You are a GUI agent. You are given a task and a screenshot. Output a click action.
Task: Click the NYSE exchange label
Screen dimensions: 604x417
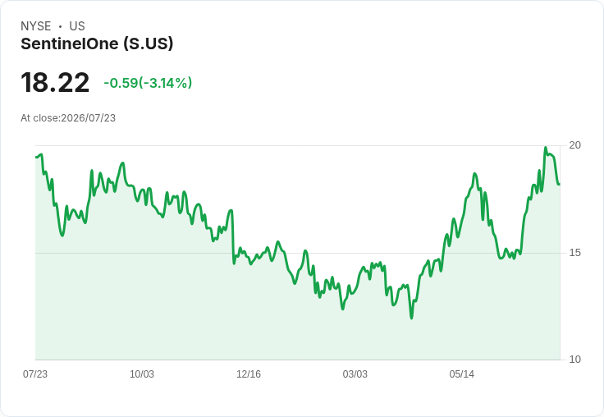click(36, 26)
